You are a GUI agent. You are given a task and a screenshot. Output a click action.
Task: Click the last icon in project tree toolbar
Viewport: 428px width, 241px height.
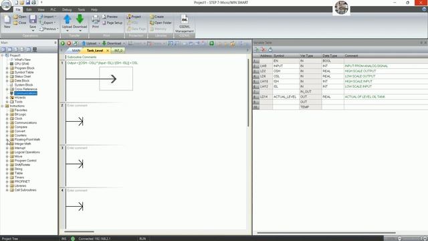[x=35, y=50]
